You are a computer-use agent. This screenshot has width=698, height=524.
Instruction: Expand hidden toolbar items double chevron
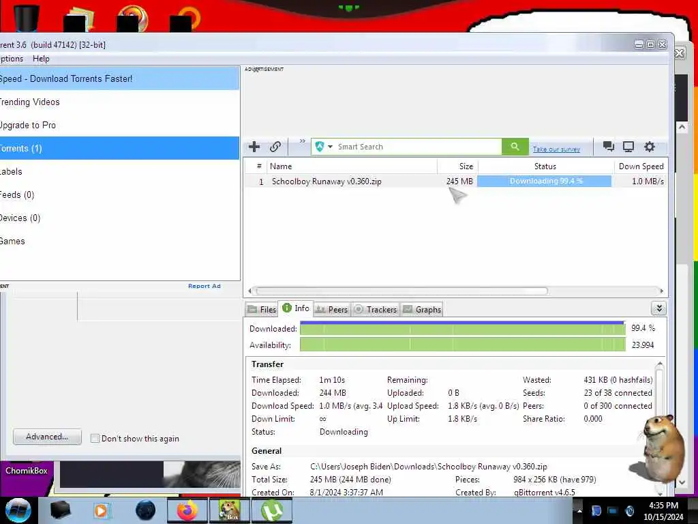302,141
